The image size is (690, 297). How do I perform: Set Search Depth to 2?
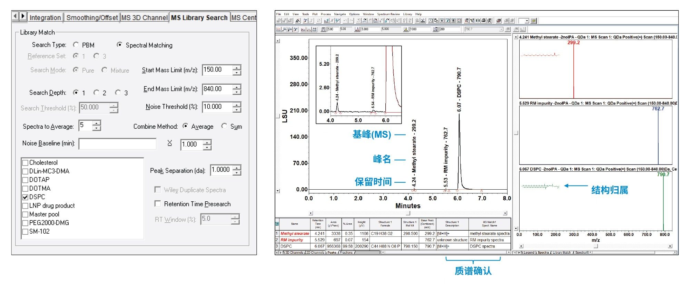(x=96, y=93)
